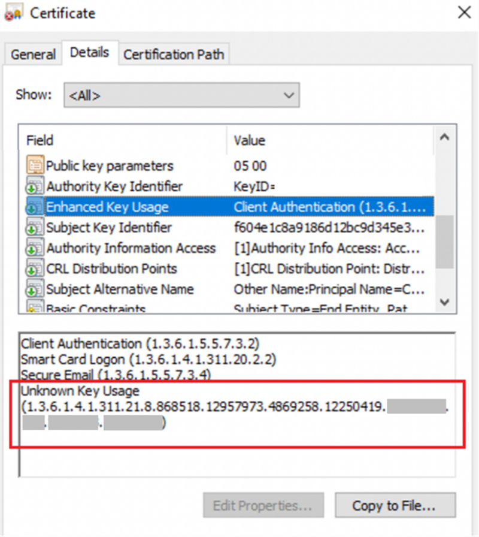Click the Enhanced Key Usage extension icon

[36, 207]
